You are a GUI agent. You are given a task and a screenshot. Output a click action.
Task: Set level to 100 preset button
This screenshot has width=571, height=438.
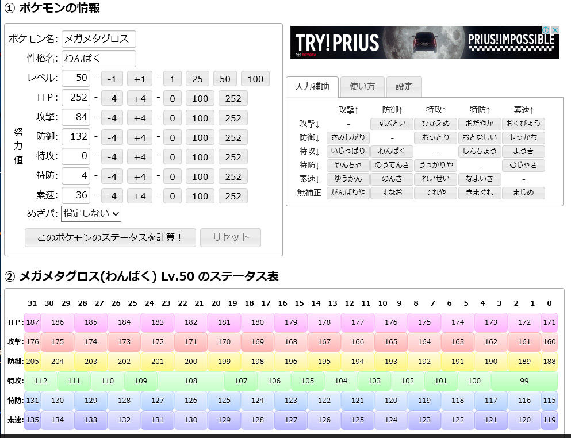coord(255,79)
